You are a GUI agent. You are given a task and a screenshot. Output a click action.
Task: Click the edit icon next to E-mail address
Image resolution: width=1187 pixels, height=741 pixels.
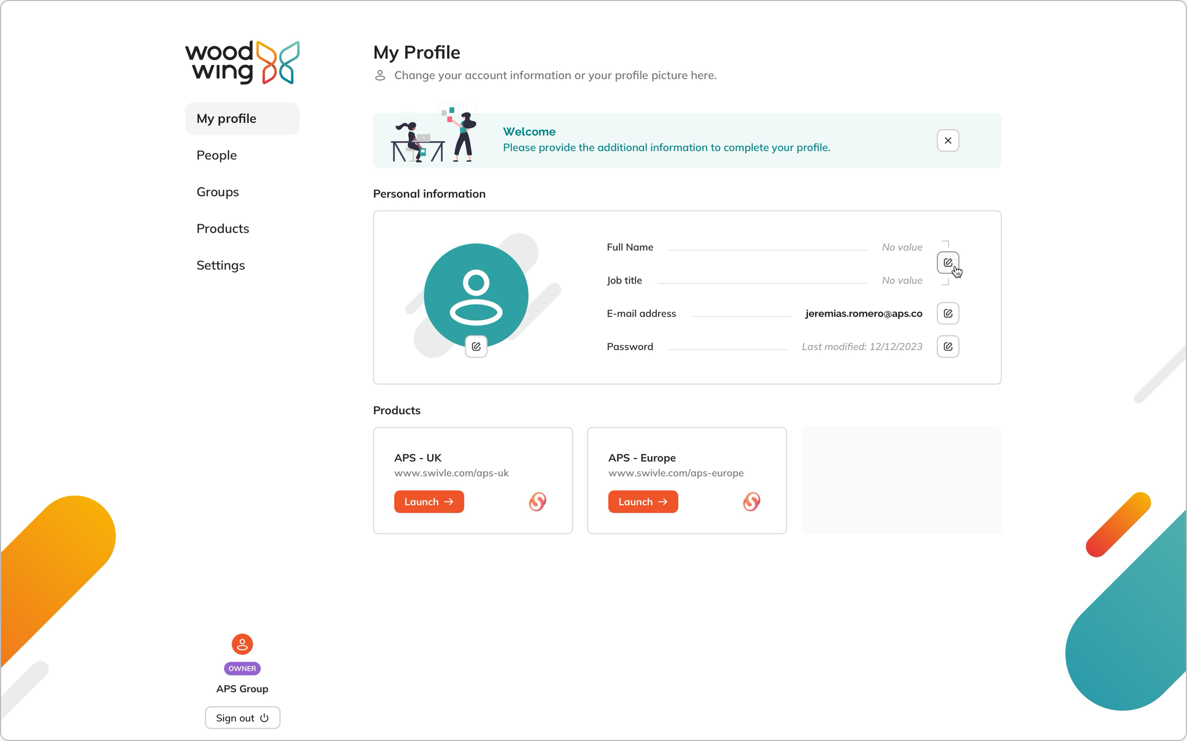tap(948, 313)
